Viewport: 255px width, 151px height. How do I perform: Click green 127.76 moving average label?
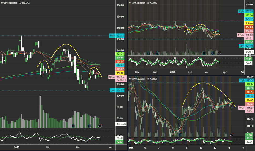click(x=120, y=54)
